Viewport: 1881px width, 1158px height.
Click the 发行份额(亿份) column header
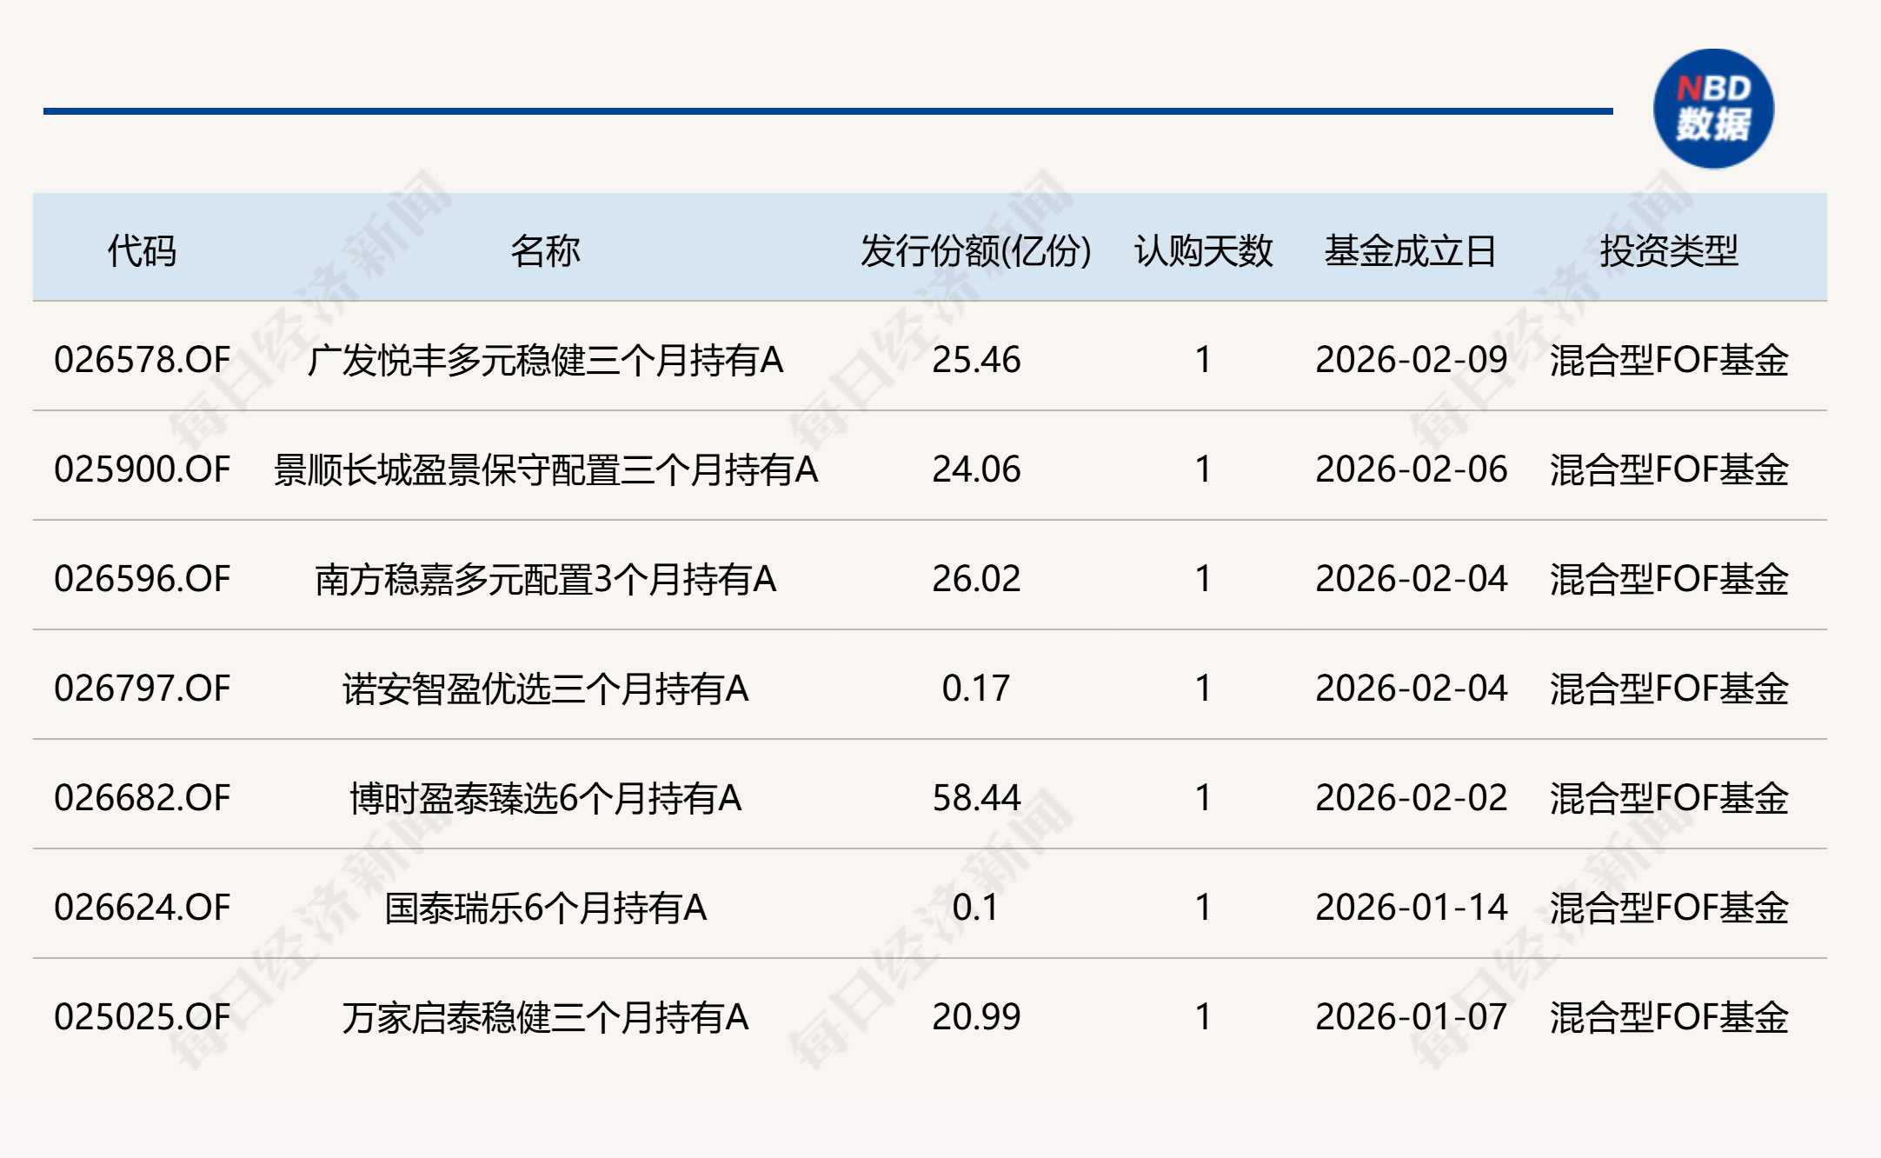click(x=975, y=250)
